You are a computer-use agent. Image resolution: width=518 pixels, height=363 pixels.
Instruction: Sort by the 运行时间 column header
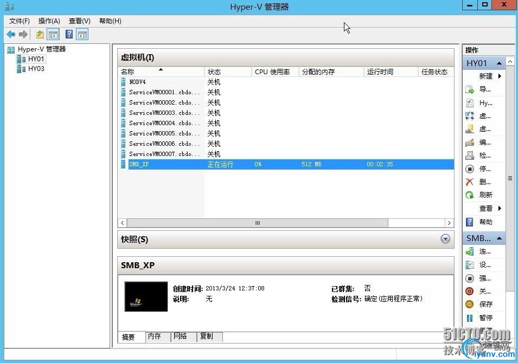[391, 72]
